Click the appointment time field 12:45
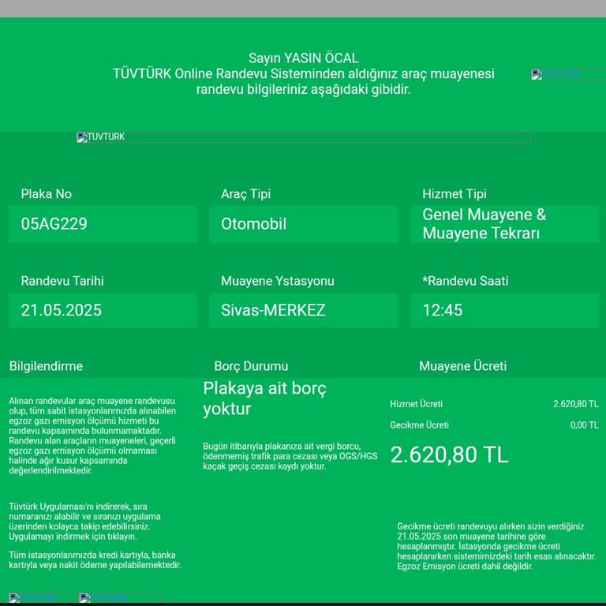The height and width of the screenshot is (606, 606). pyautogui.click(x=504, y=310)
